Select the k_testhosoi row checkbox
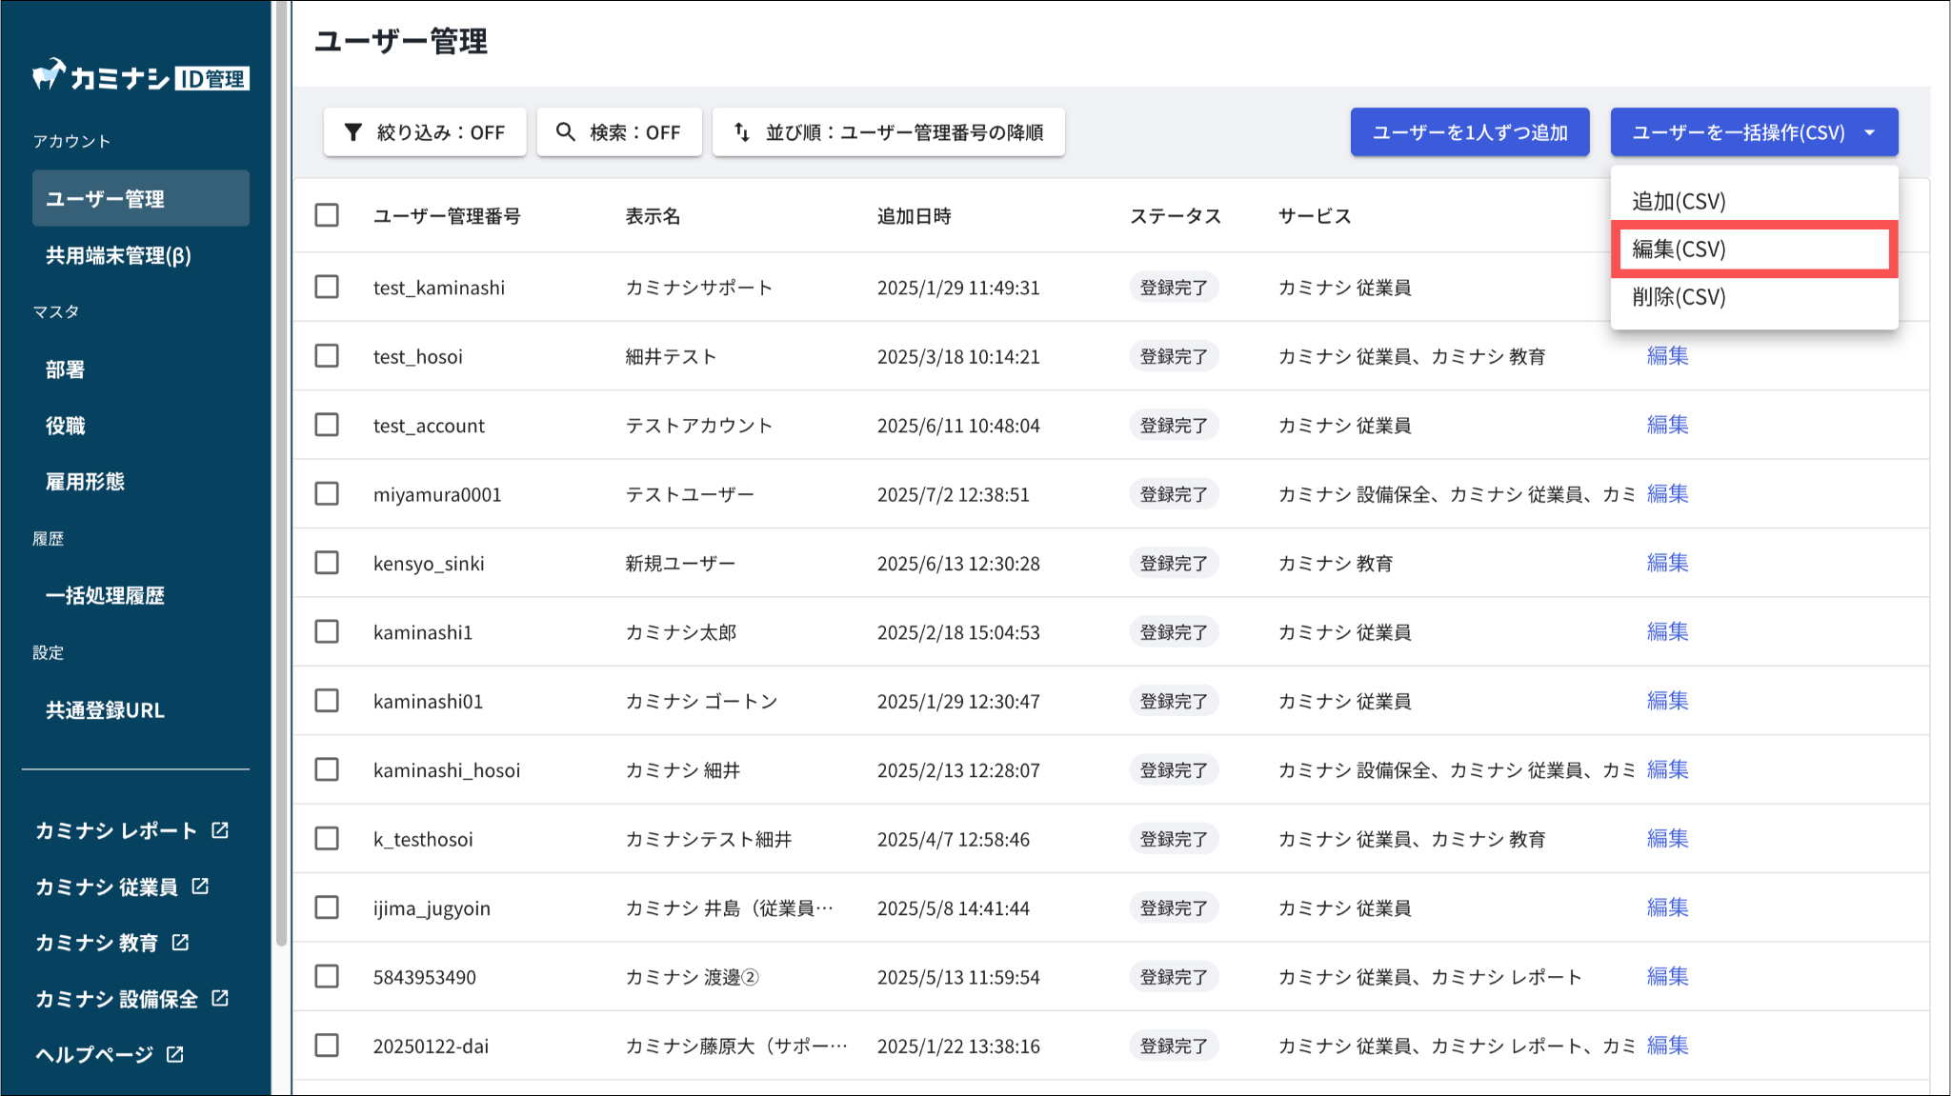The width and height of the screenshot is (1951, 1096). pyautogui.click(x=327, y=838)
